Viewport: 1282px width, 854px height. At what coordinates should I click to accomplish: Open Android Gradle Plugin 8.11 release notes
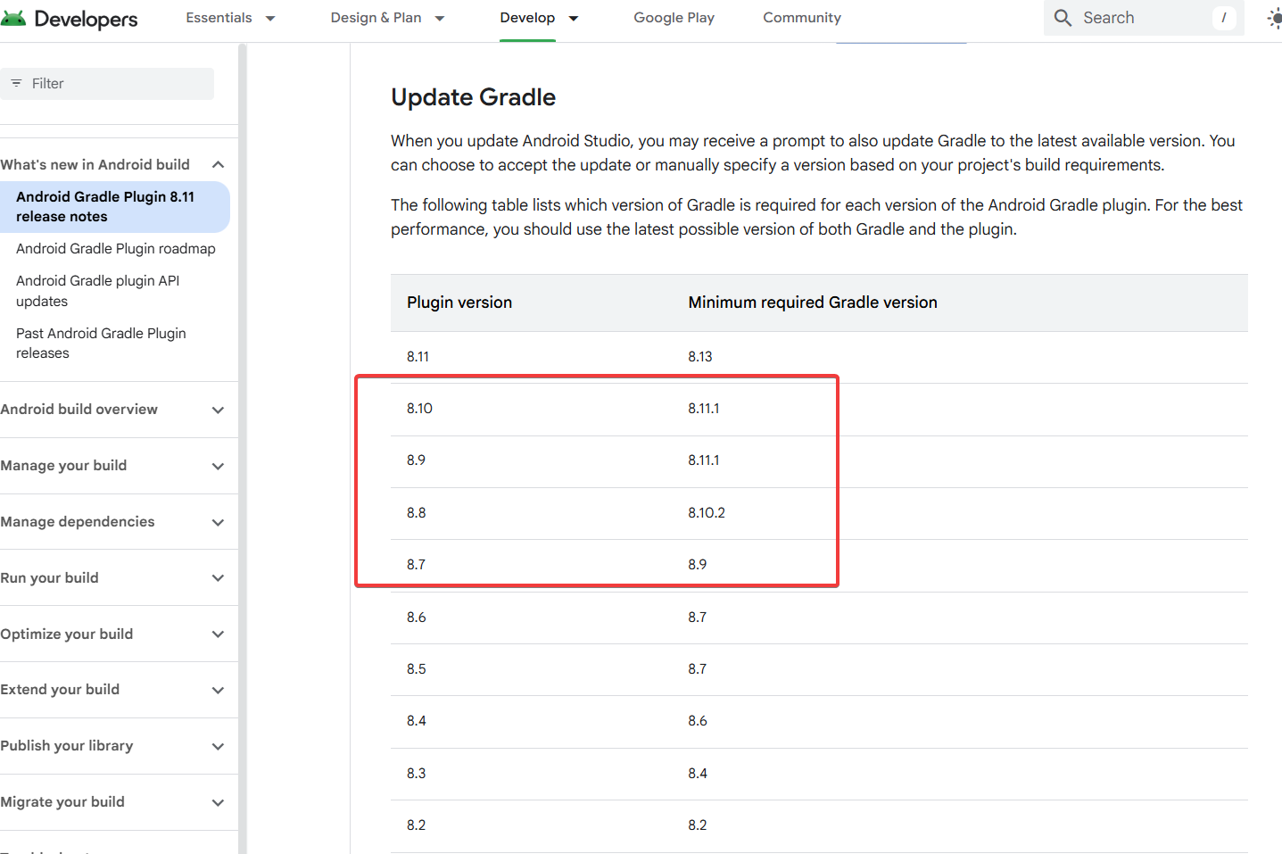coord(114,207)
